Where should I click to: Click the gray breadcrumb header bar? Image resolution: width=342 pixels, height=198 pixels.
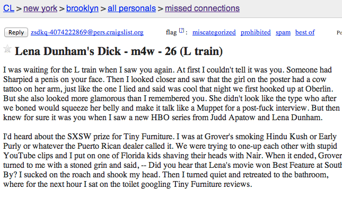coord(171,8)
